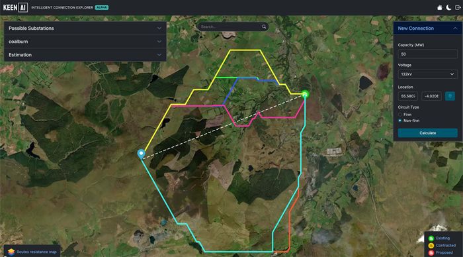
Task: Open the Voltage 132kV dropdown
Action: pos(427,74)
